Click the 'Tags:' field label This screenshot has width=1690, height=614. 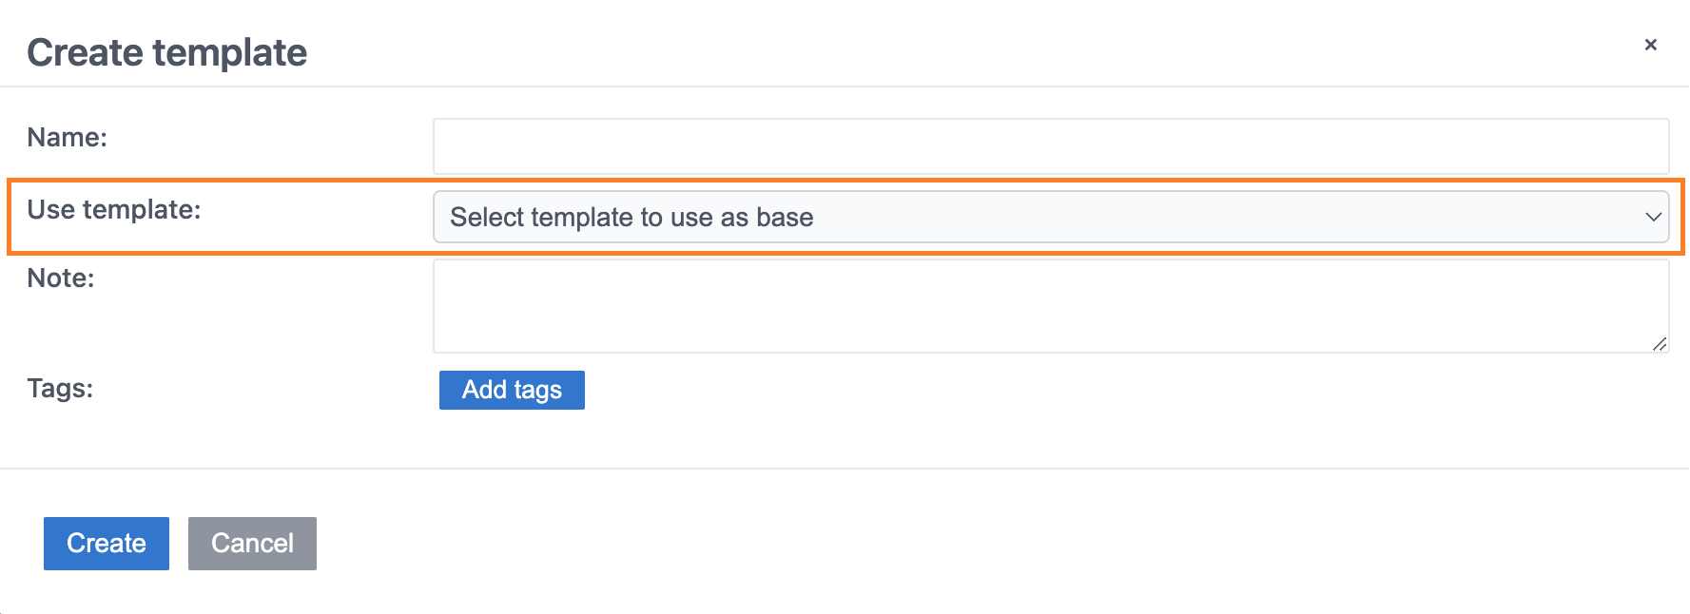[x=60, y=389]
